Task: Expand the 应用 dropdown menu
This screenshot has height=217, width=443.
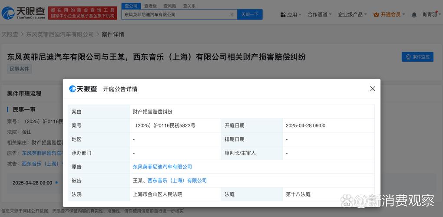Action: pos(291,15)
